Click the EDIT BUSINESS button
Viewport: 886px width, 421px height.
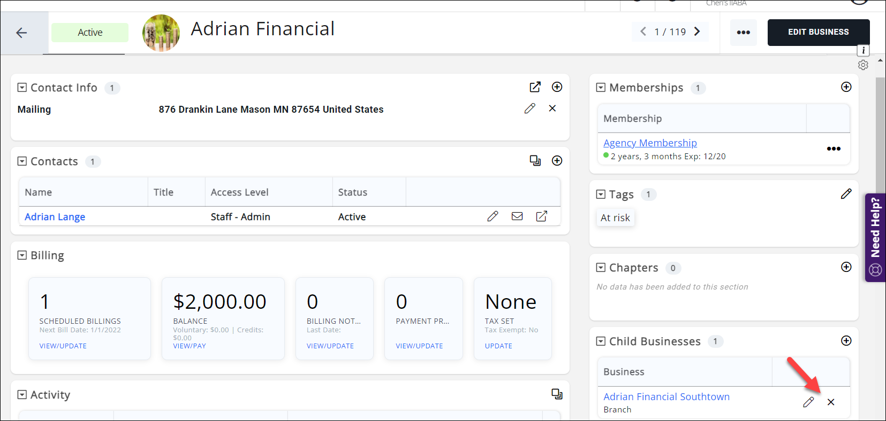coord(818,33)
